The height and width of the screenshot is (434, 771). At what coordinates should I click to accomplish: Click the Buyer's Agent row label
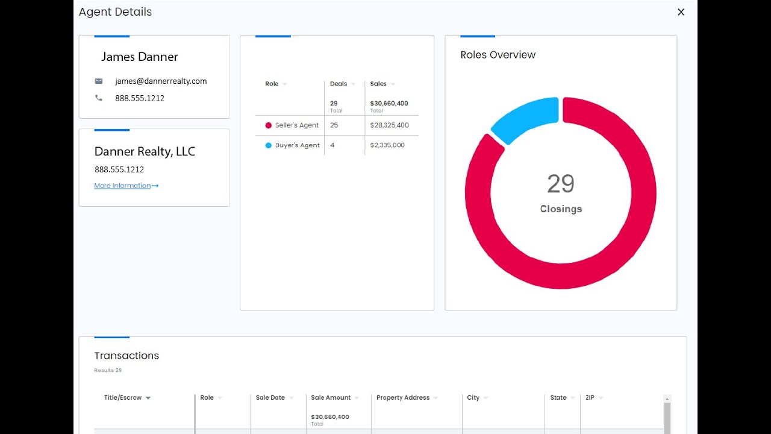pos(298,145)
